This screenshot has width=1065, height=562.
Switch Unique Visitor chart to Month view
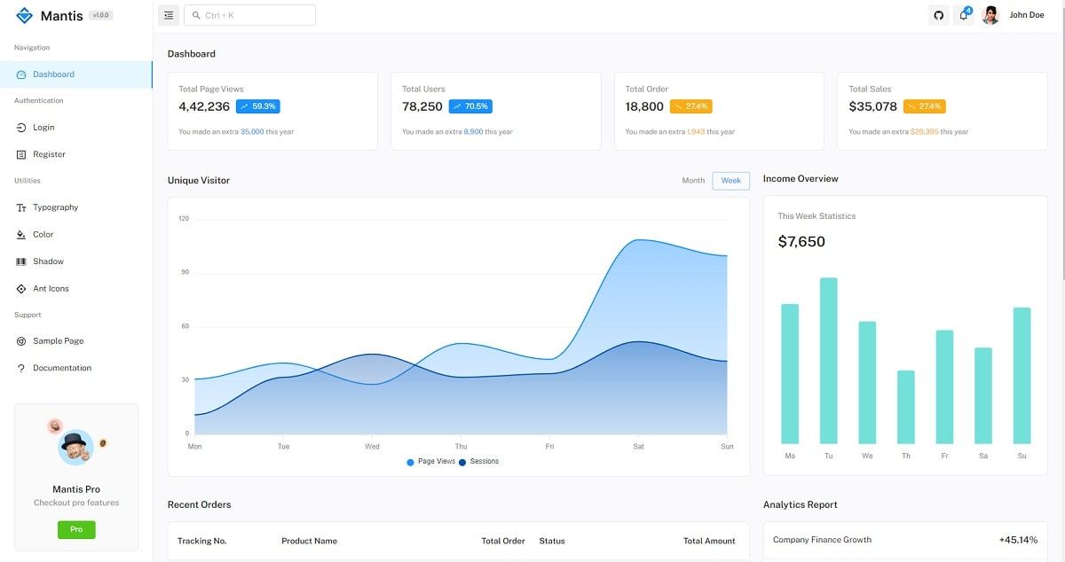click(693, 180)
